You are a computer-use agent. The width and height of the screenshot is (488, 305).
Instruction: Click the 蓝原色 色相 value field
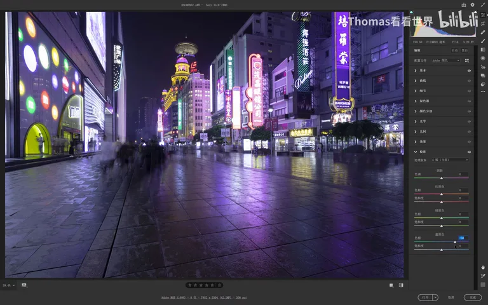pyautogui.click(x=463, y=238)
